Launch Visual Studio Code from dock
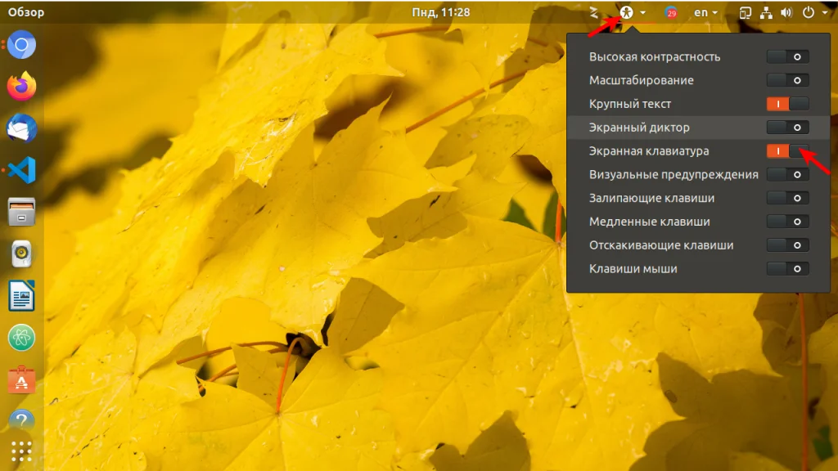Screen dimensions: 838x471 [x=21, y=170]
